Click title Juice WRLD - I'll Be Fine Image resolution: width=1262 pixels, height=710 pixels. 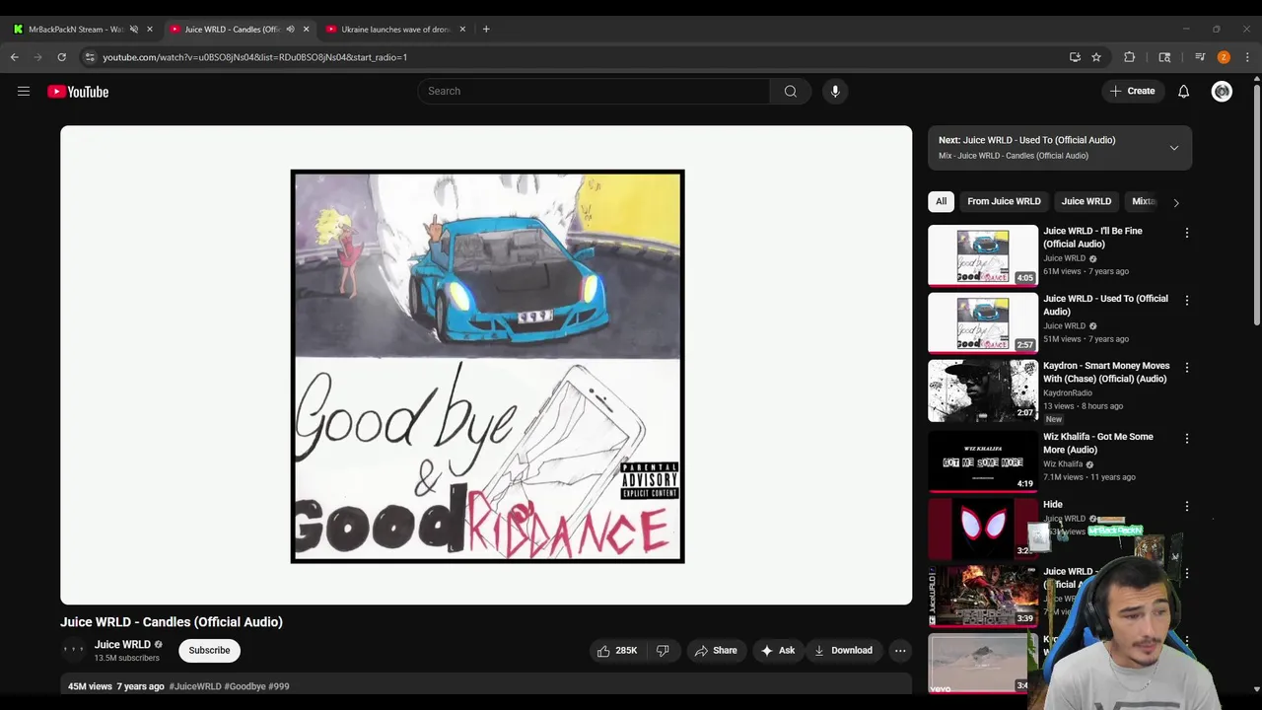tap(1092, 238)
